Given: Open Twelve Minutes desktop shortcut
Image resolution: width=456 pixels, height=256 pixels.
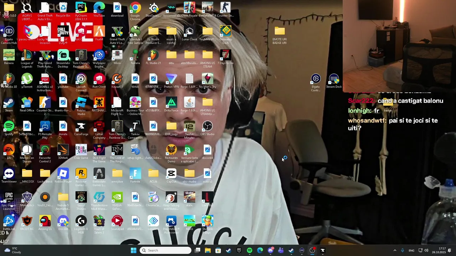Looking at the screenshot, I should coord(190,130).
